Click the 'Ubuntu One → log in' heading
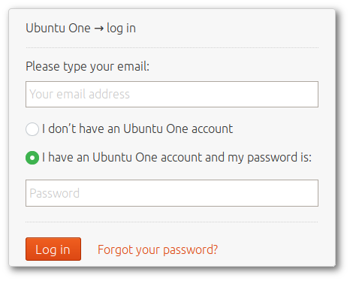350x281 pixels. (81, 28)
